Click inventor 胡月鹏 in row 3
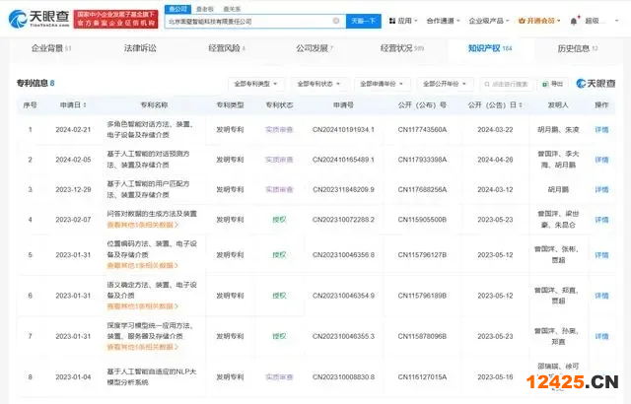Viewport: 631px width, 404px height. click(558, 189)
